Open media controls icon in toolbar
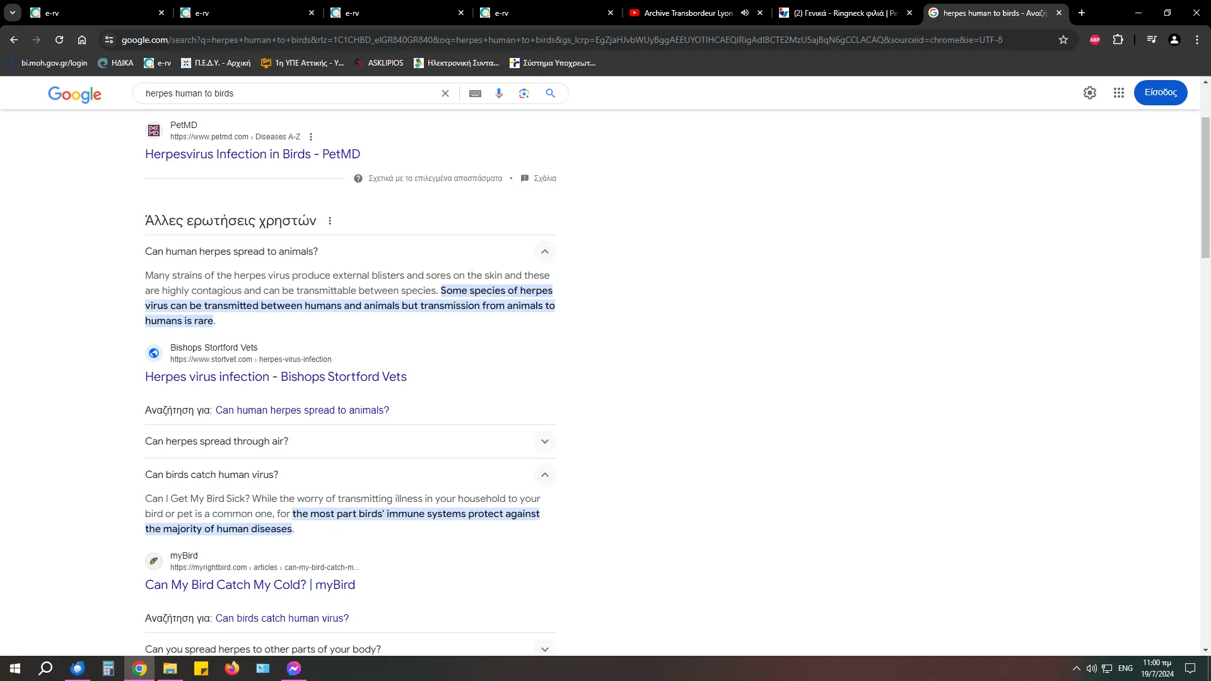 pyautogui.click(x=1152, y=40)
